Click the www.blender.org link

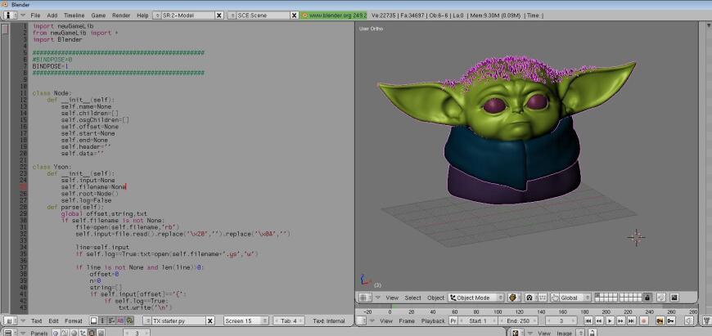(x=331, y=15)
